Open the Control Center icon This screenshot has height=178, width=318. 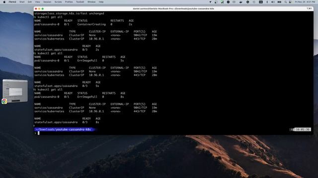point(290,2)
